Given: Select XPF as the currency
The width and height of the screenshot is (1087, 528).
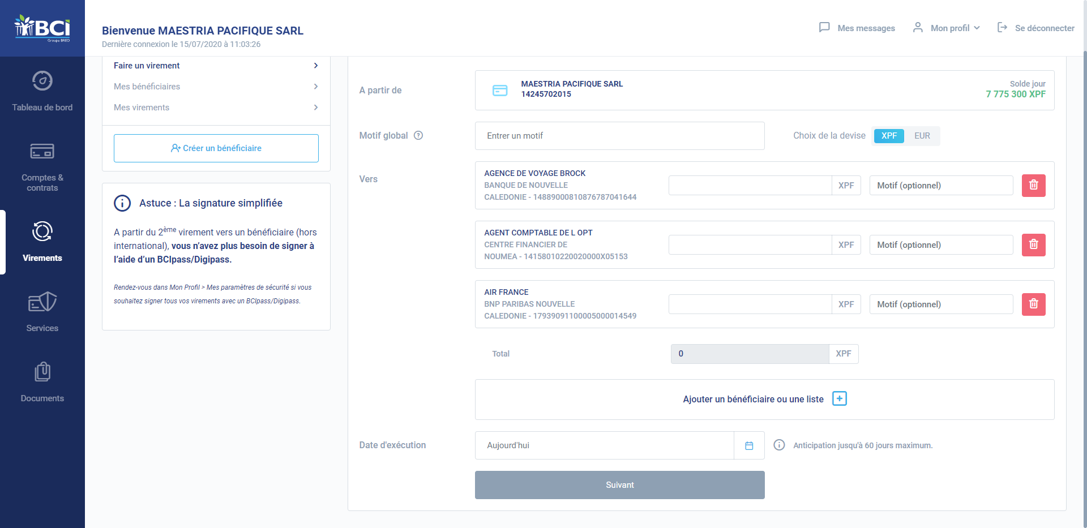Looking at the screenshot, I should [x=889, y=136].
